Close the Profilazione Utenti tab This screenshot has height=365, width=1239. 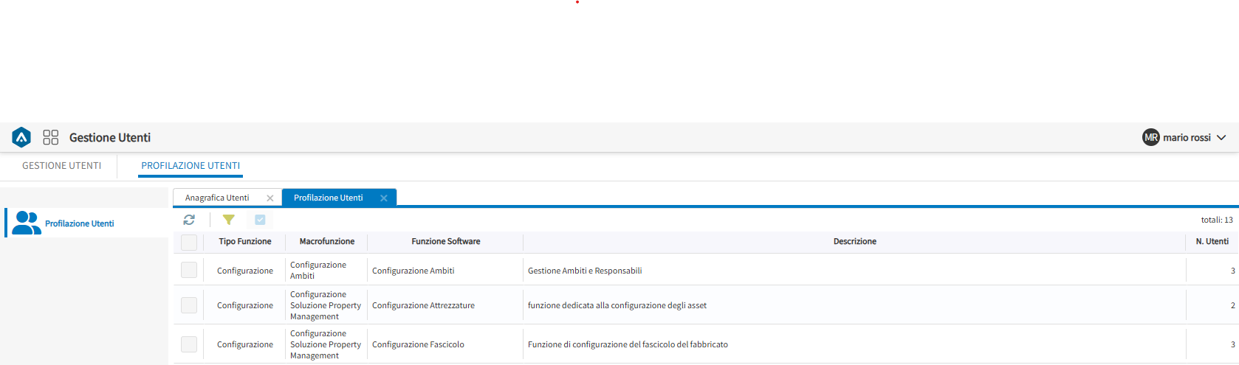coord(384,198)
